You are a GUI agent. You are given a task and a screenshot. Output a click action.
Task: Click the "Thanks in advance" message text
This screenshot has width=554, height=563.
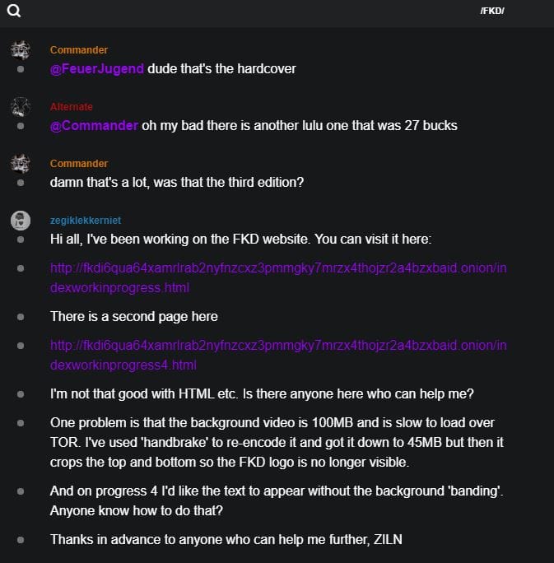[x=226, y=540]
